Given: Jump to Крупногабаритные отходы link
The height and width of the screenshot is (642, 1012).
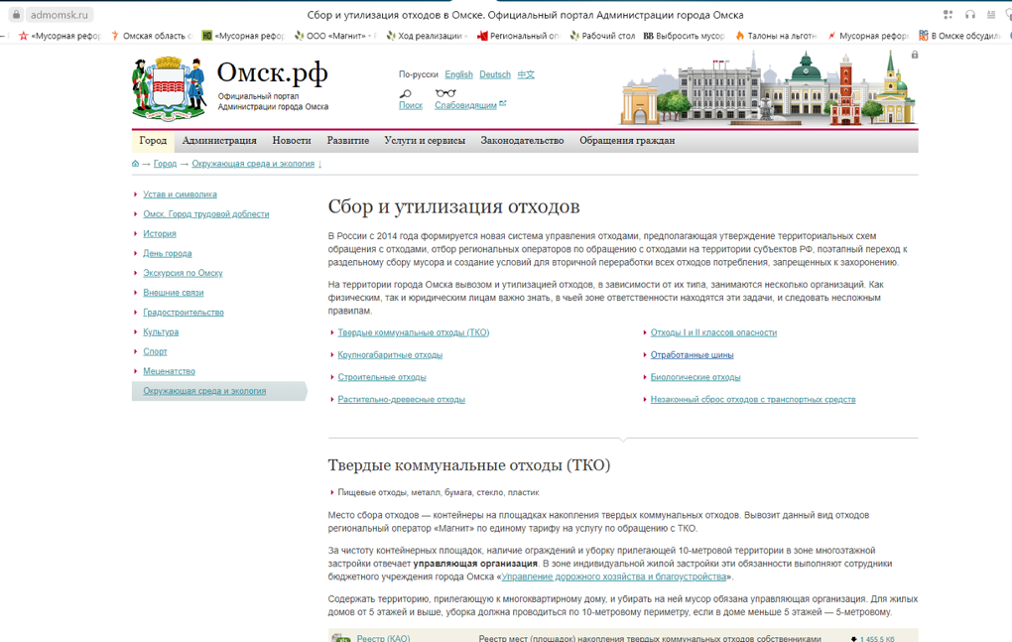Looking at the screenshot, I should tap(390, 355).
